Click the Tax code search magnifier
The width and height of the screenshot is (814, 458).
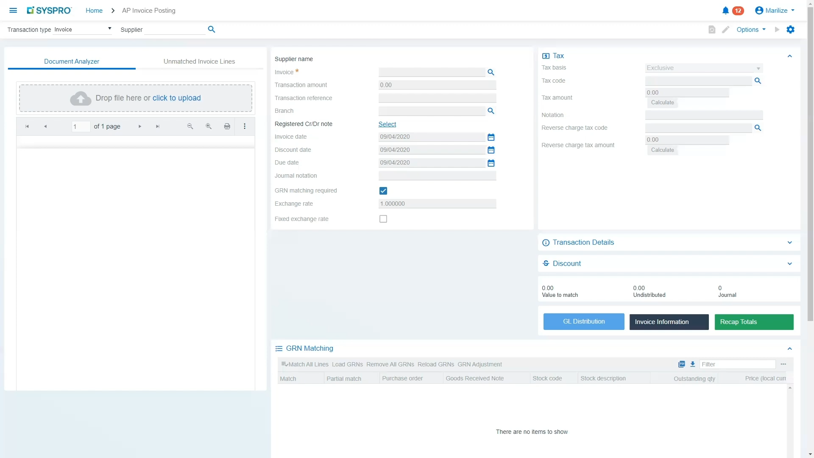(x=758, y=81)
